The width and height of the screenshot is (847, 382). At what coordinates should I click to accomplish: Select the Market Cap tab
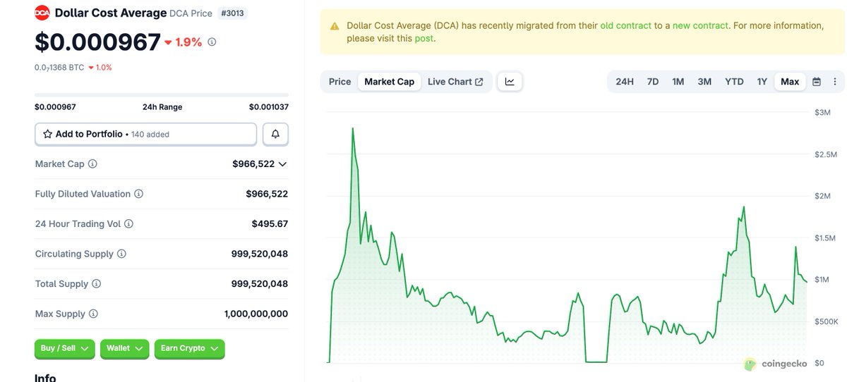coord(390,82)
